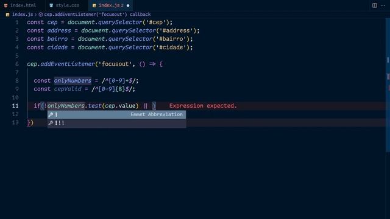Viewport: 390px width, 219px height.
Task: Click the 'bairro' variable name on line 3
Action: click(57, 39)
